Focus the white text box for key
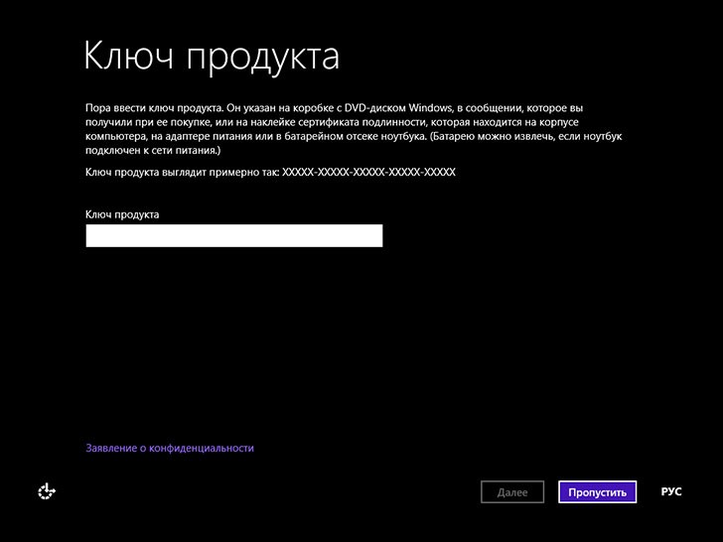The width and height of the screenshot is (723, 542). coord(233,235)
